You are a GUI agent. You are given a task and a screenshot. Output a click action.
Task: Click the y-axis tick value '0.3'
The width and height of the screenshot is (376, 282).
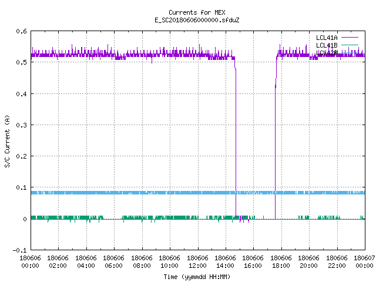(21, 125)
